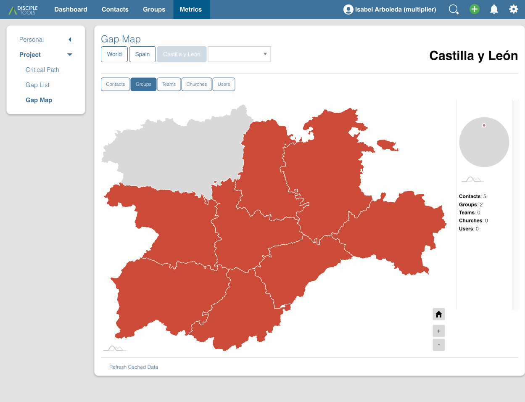Switch map layer to Teams
525x402 pixels.
pyautogui.click(x=169, y=84)
